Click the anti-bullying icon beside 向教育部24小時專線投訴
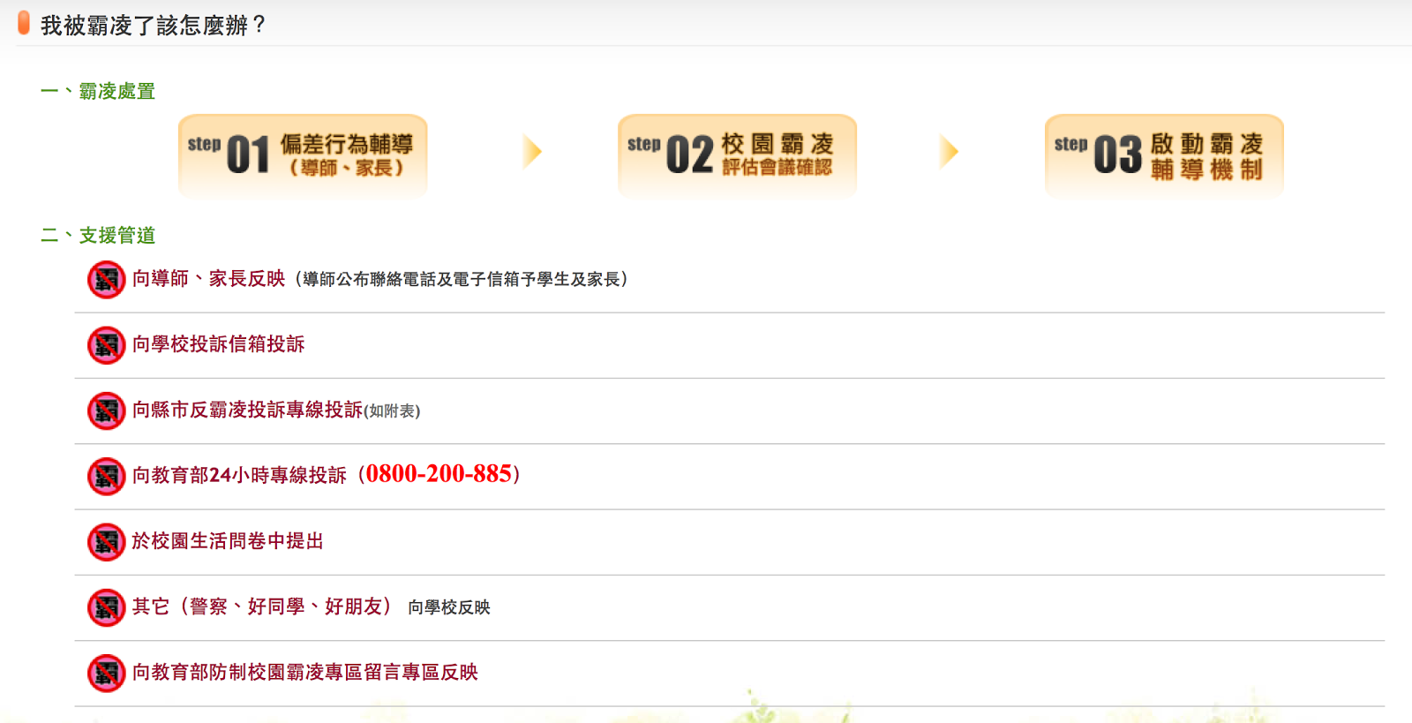 tap(107, 477)
